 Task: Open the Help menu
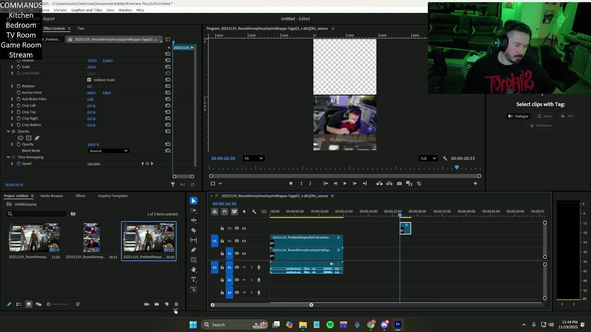pos(140,10)
